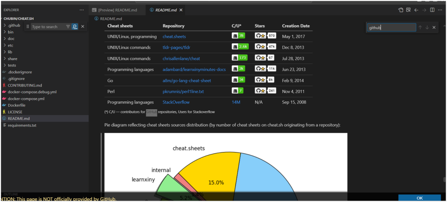Go forward using the right arrow

[424, 10]
